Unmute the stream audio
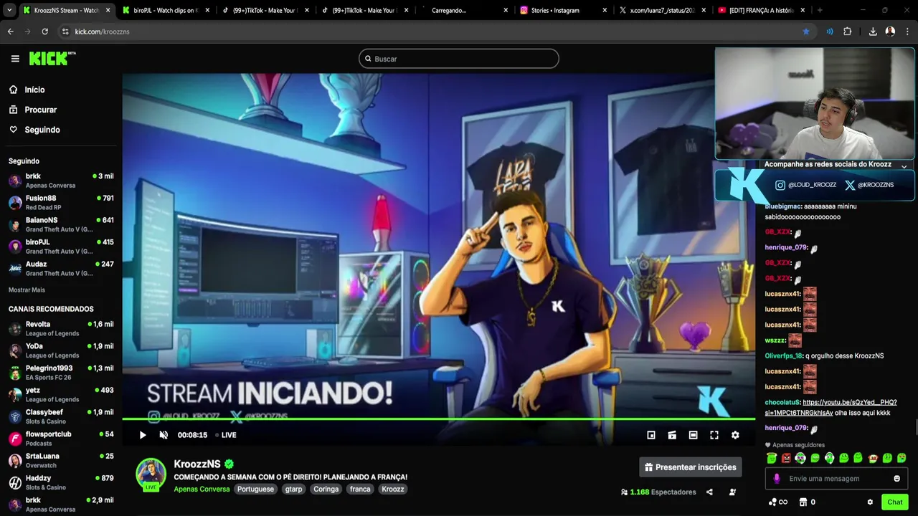Screen dimensions: 918x516 click(x=164, y=435)
